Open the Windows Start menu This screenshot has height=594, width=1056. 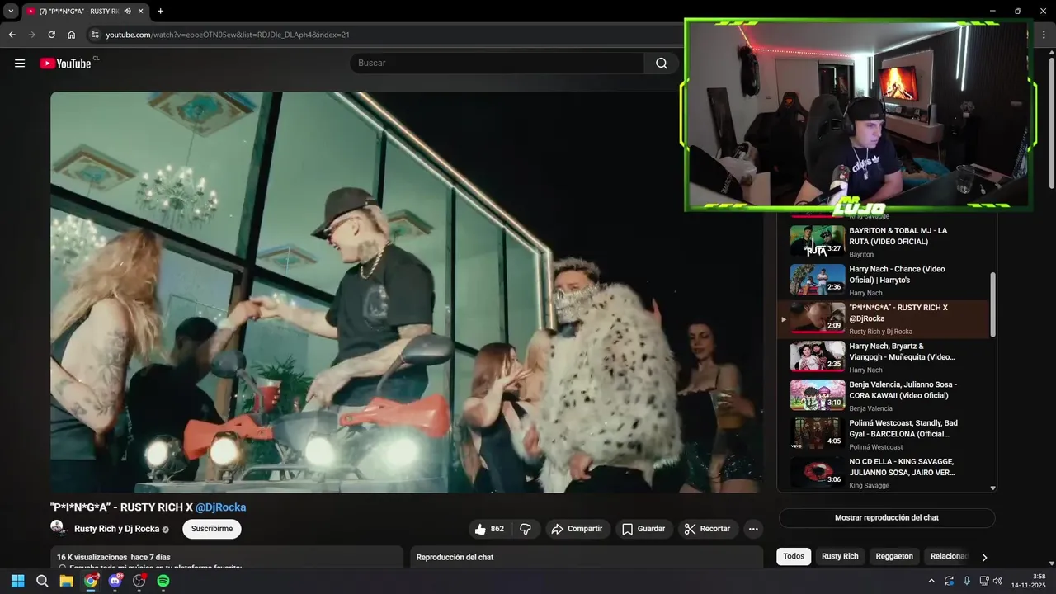pos(18,581)
